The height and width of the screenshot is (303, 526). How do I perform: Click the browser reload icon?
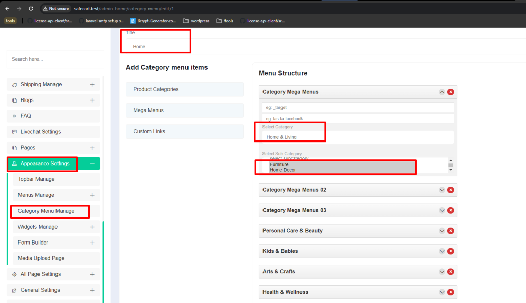point(31,8)
